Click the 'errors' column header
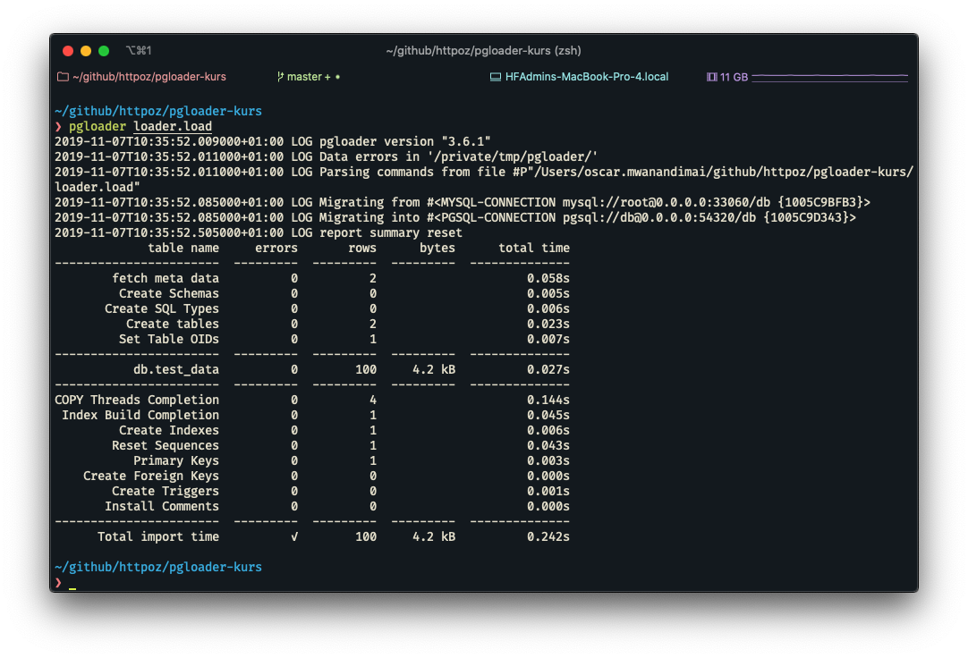Viewport: 968px width, 658px height. point(276,248)
